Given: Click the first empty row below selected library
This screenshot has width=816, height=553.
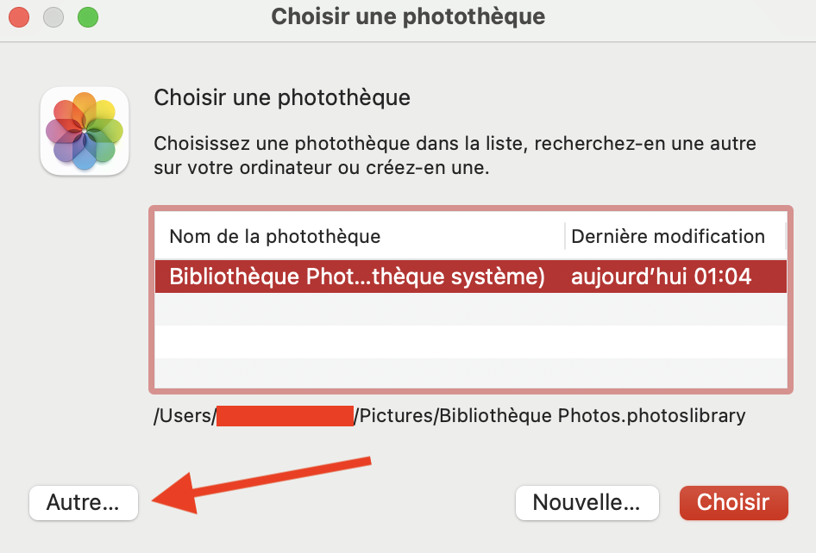Looking at the screenshot, I should [x=470, y=309].
